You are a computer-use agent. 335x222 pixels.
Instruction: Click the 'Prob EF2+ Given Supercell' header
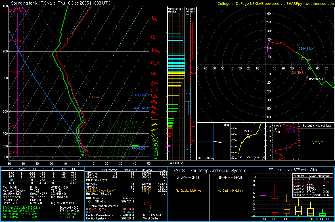[x=311, y=176]
